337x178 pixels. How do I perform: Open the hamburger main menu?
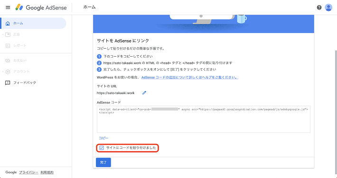point(8,8)
